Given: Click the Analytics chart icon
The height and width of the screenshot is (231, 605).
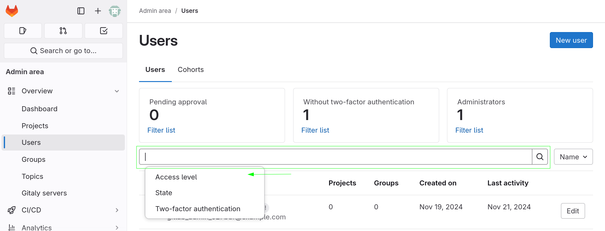Looking at the screenshot, I should click(x=12, y=227).
